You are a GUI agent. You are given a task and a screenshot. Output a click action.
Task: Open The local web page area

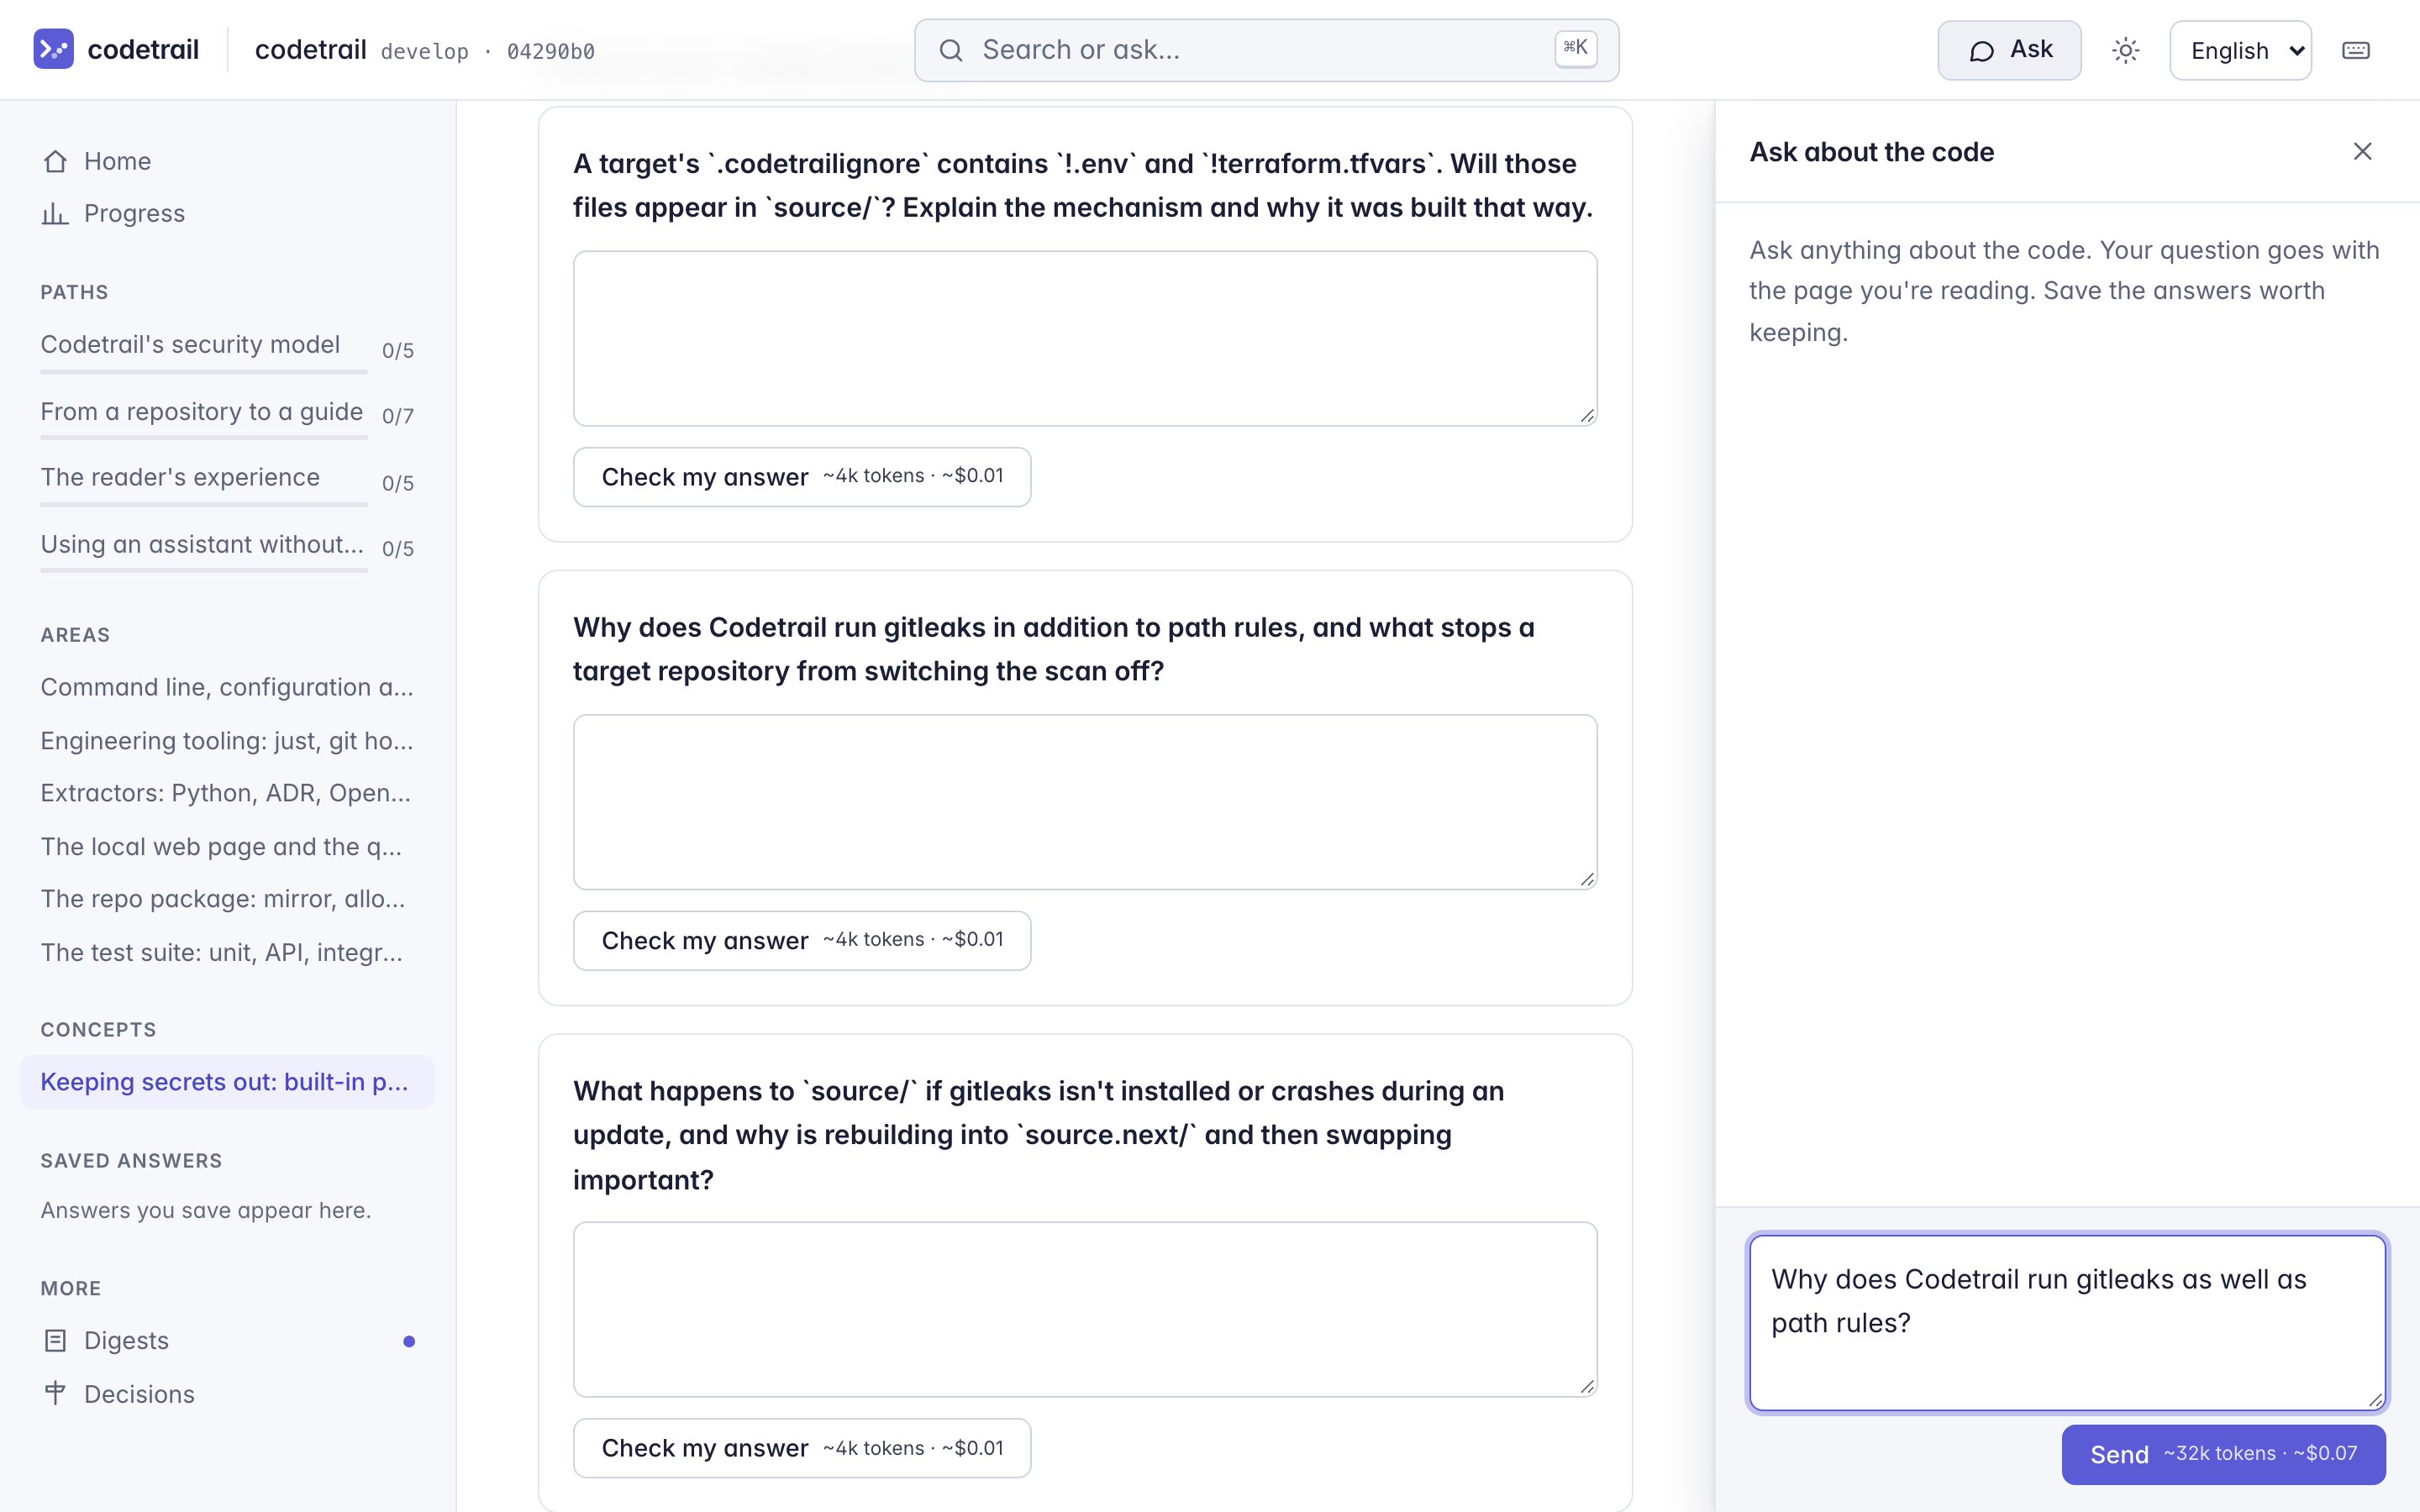pyautogui.click(x=221, y=846)
